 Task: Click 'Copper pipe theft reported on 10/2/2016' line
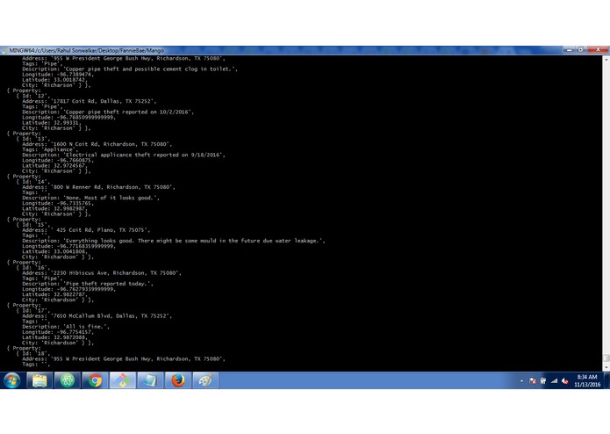click(108, 112)
